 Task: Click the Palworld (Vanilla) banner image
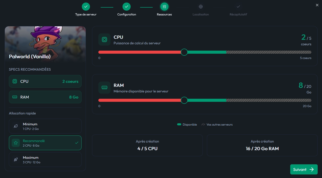point(45,44)
